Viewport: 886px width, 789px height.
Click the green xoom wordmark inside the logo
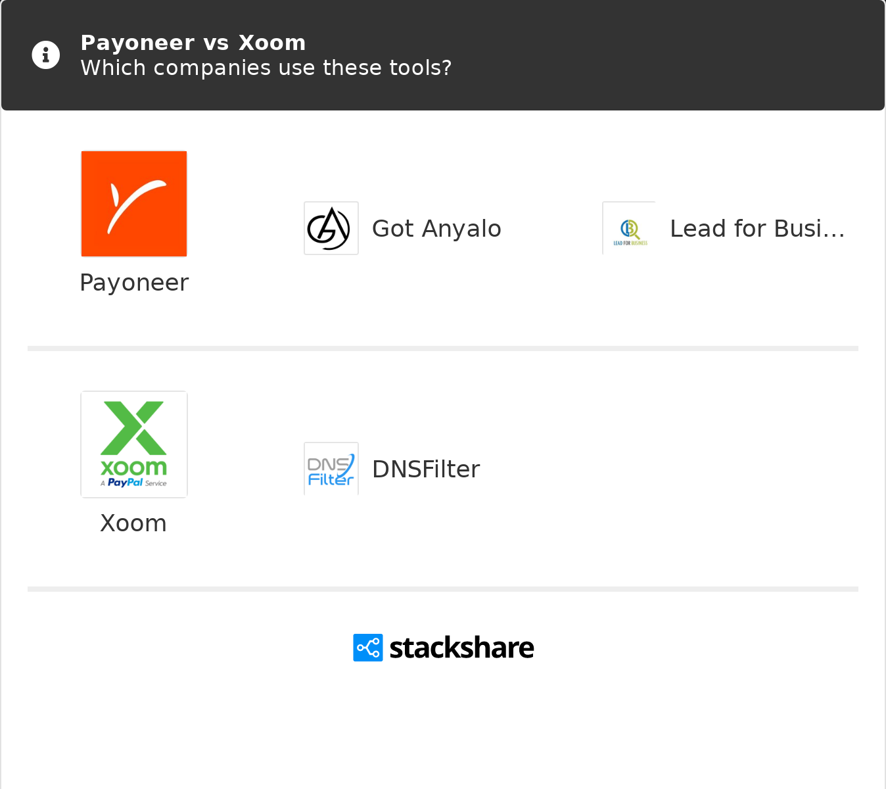[x=134, y=467]
